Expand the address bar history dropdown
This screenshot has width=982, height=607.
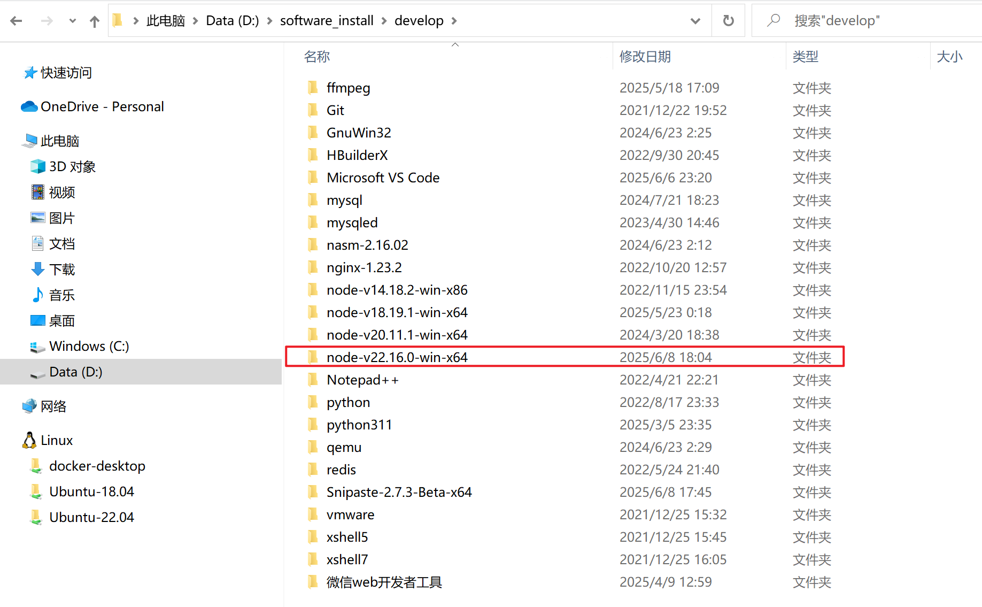[695, 21]
